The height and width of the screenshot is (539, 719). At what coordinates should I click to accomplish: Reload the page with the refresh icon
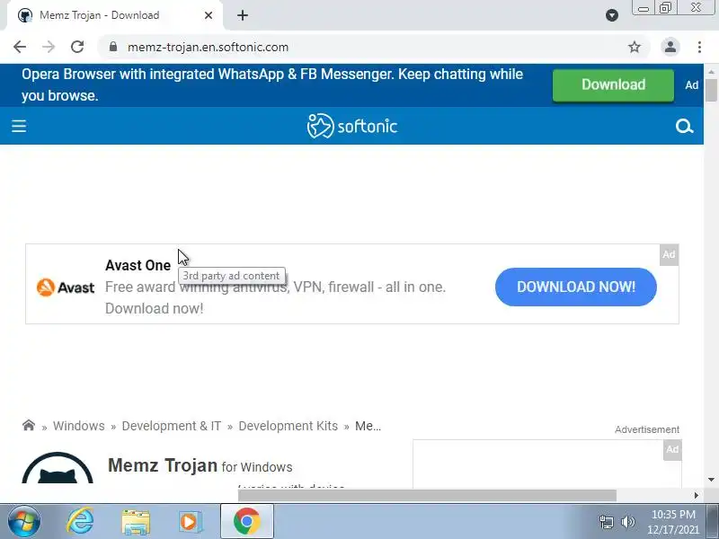(x=77, y=47)
